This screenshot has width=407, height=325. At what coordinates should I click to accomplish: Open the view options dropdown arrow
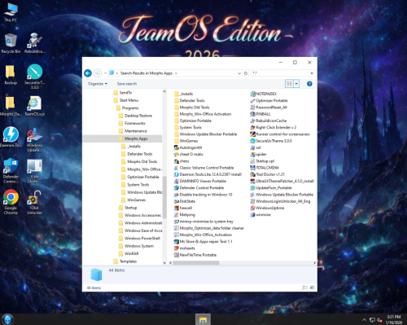click(296, 84)
